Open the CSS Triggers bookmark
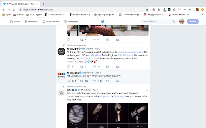Viewport: 206px width, 128px height. coord(34,15)
